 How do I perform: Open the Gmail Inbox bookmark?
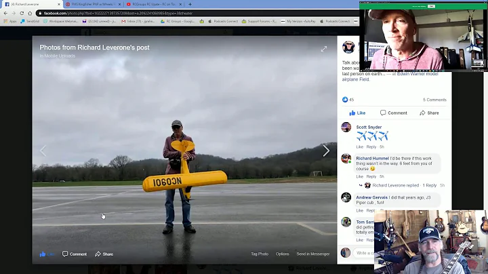138,21
